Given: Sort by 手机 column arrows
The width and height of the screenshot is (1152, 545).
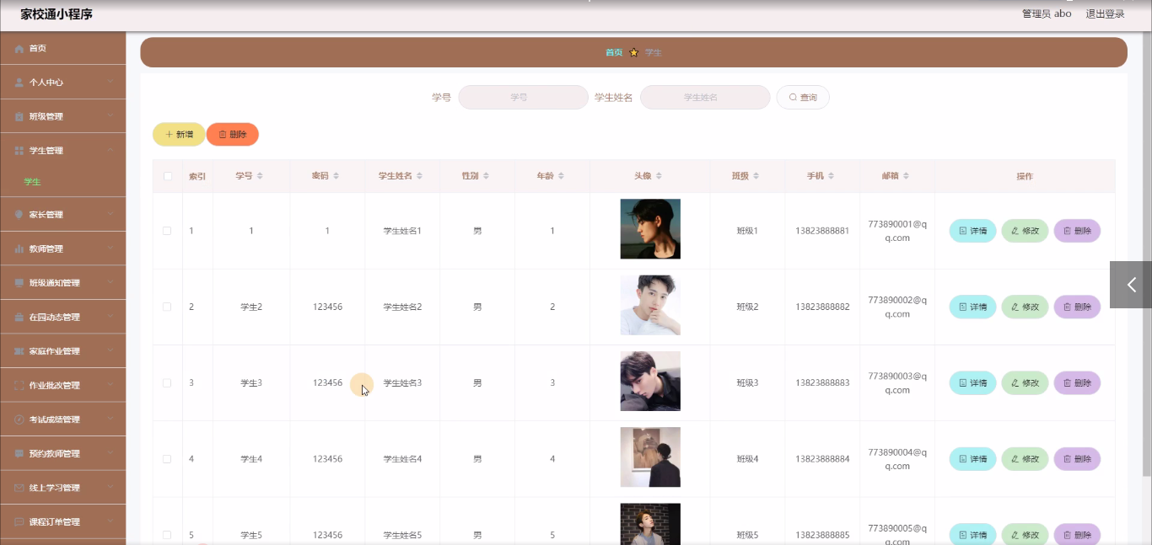Looking at the screenshot, I should point(831,176).
